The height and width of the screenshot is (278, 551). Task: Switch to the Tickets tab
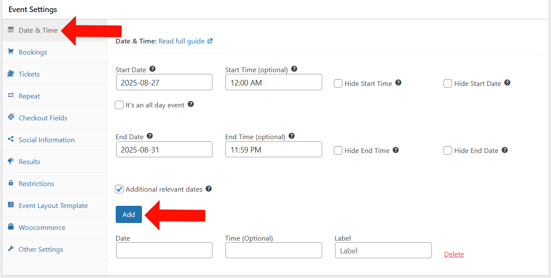pos(29,74)
